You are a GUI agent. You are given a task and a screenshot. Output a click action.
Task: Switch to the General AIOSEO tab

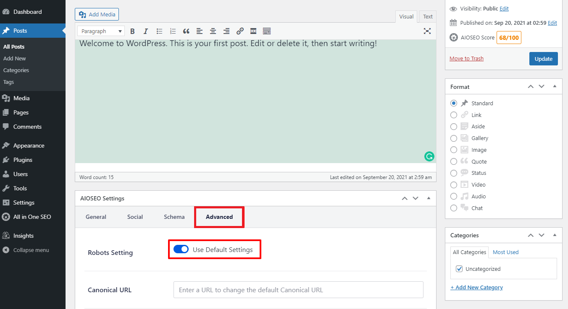(96, 217)
